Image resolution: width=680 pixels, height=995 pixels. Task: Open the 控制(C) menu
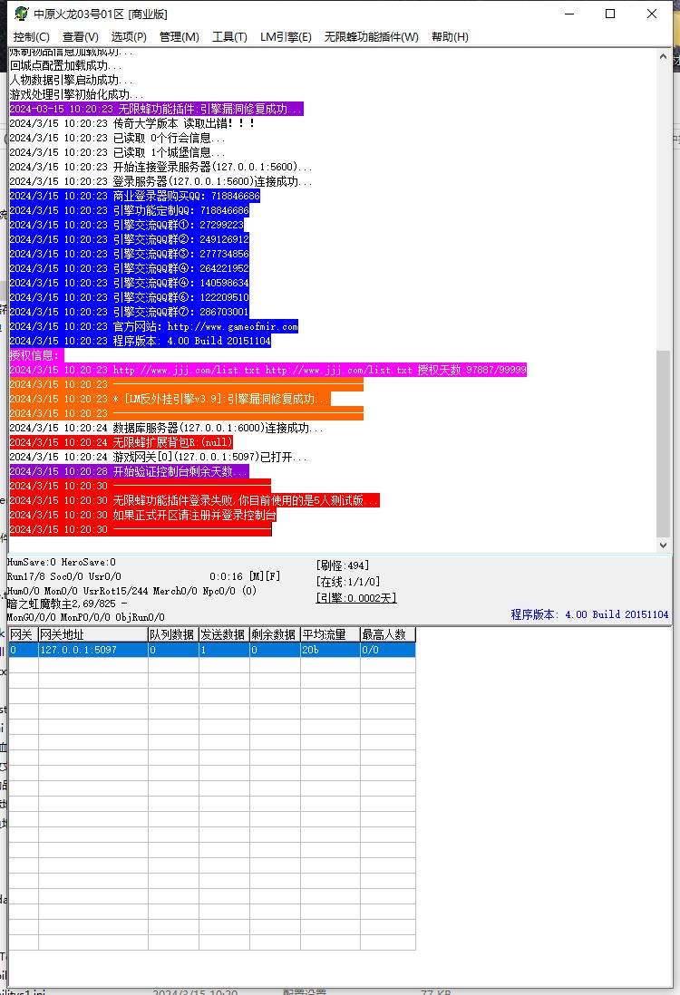coord(31,37)
